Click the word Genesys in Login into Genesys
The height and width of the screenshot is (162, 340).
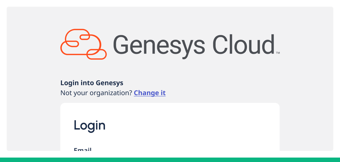109,83
